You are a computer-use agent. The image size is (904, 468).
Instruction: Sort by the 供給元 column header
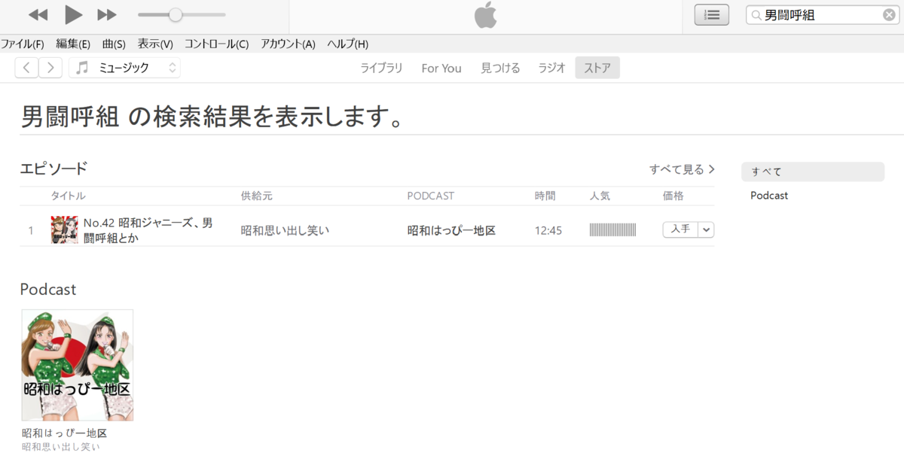[256, 196]
